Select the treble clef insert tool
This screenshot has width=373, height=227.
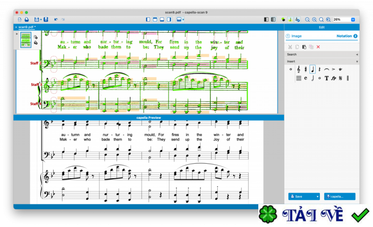pos(298,69)
